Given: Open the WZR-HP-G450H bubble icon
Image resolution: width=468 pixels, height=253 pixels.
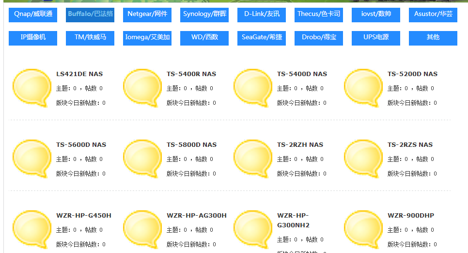Looking at the screenshot, I should click(x=32, y=229).
